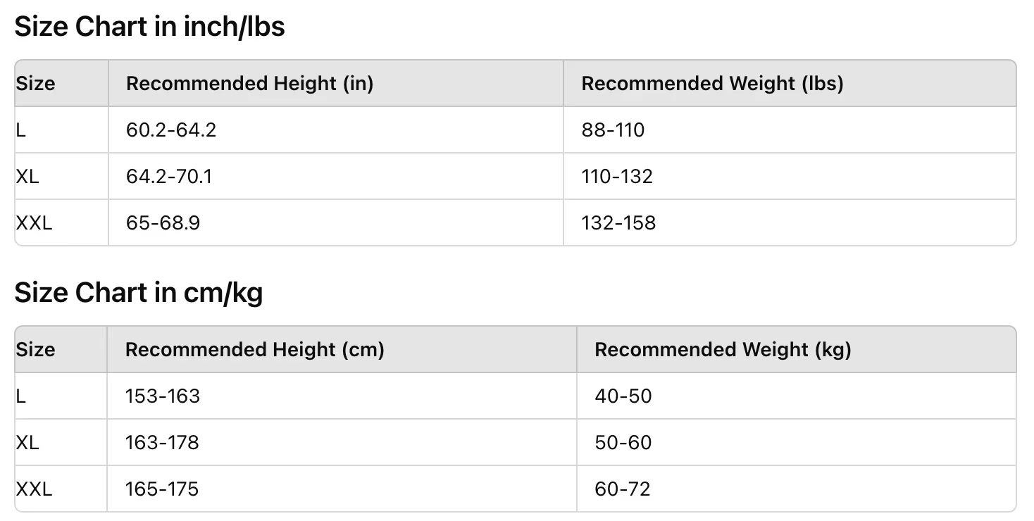1034x521 pixels.
Task: Select the 110-132 weight cell
Action: pyautogui.click(x=617, y=177)
